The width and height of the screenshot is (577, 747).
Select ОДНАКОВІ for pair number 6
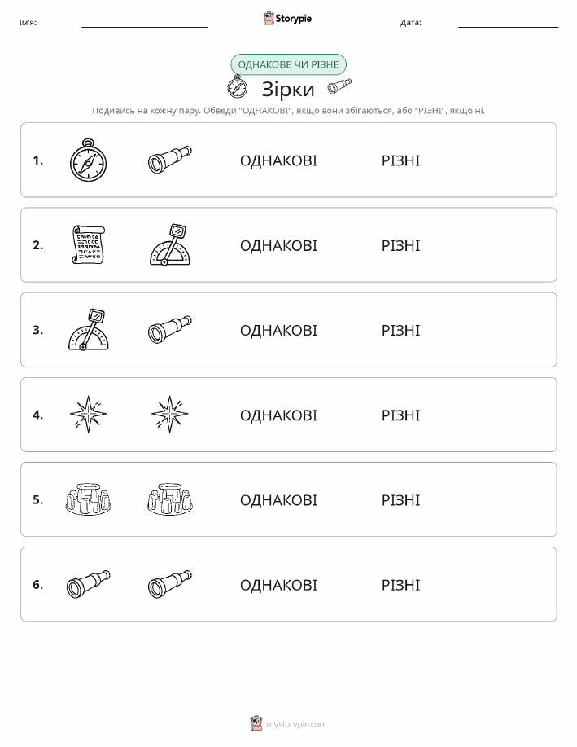tap(278, 585)
